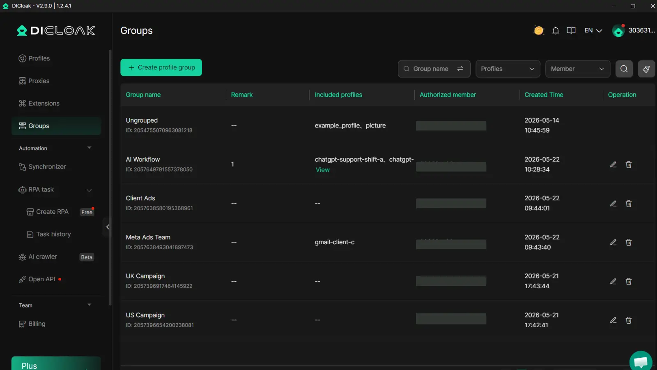
Task: Click the Meta Ads Team group name
Action: (148, 237)
